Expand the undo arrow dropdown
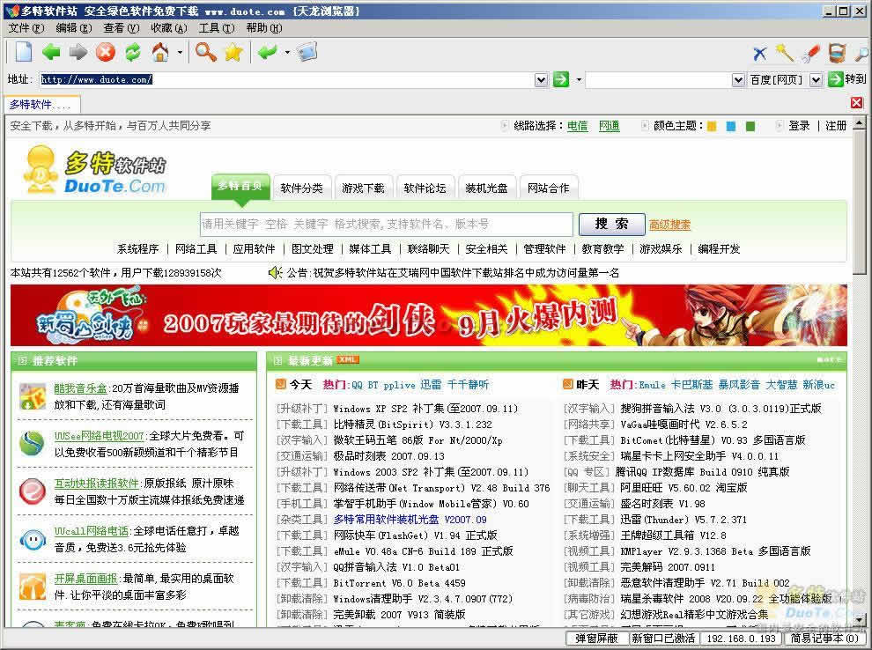This screenshot has height=650, width=872. coord(287,53)
